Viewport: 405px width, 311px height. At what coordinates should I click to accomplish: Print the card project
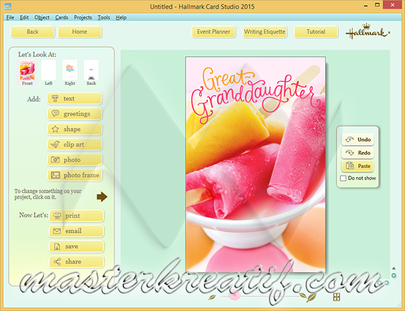coord(76,216)
